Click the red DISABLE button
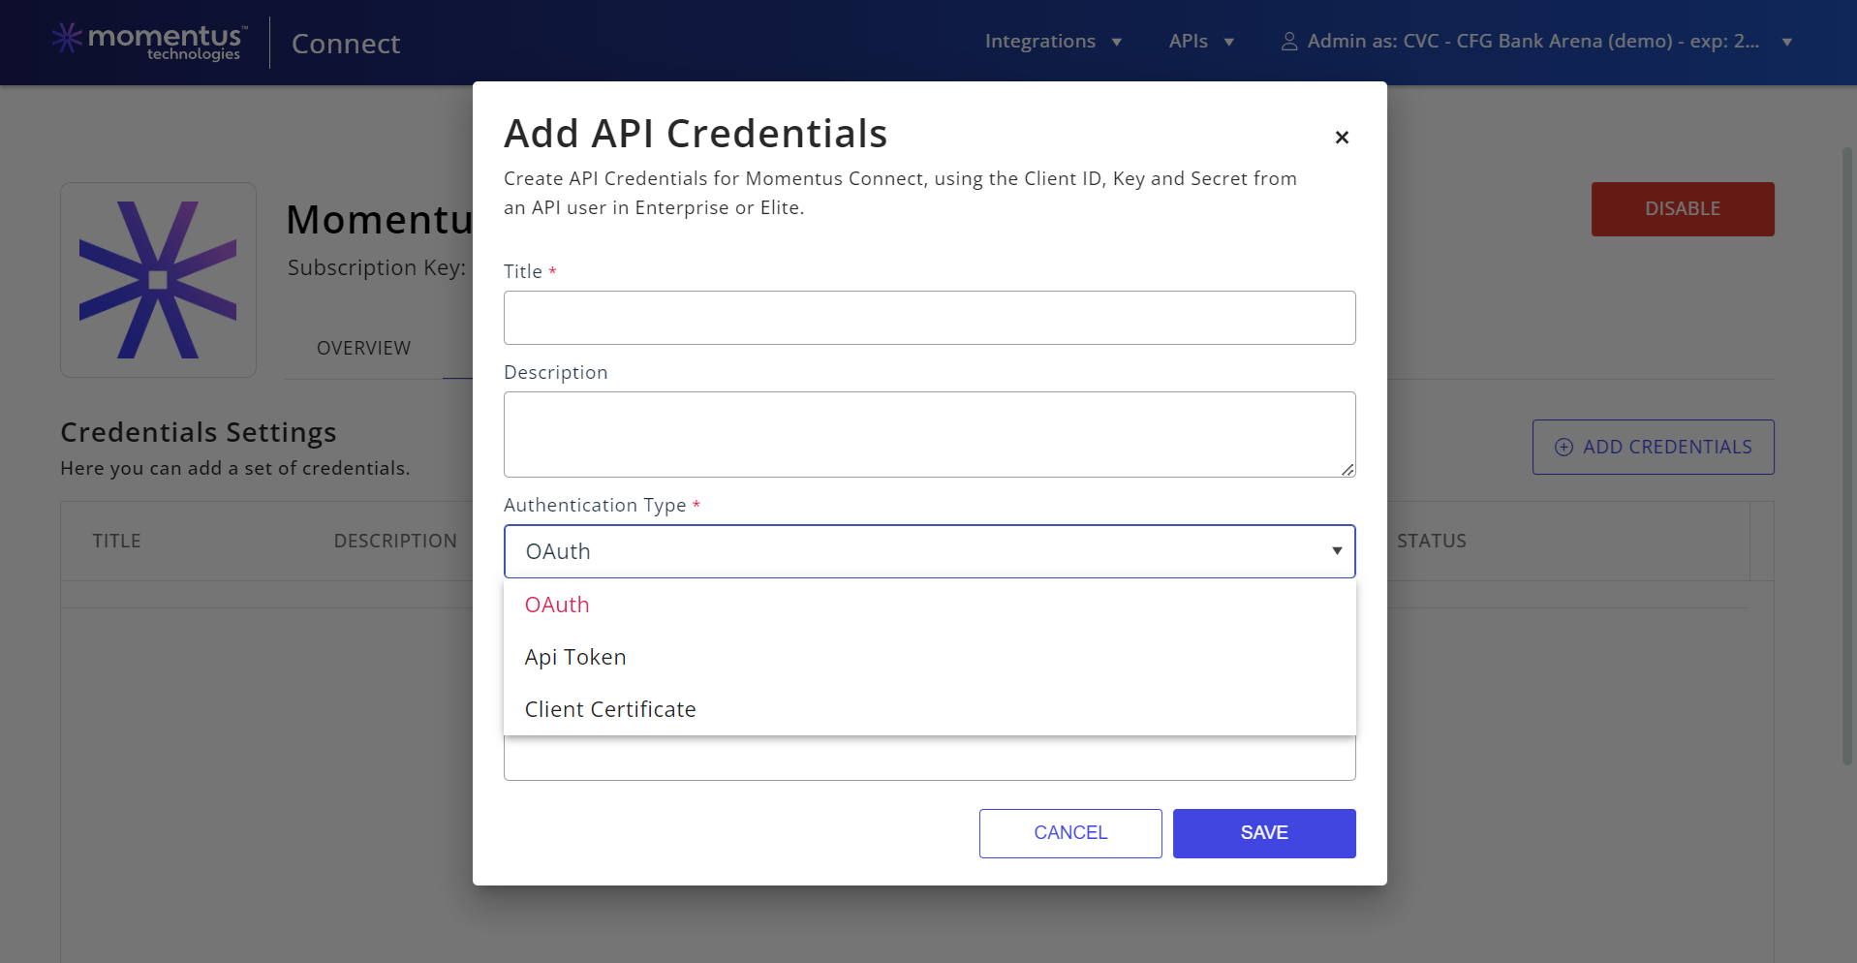Viewport: 1857px width, 963px height. pyautogui.click(x=1682, y=208)
